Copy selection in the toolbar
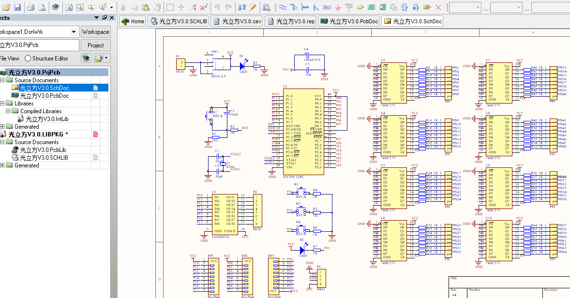570x298 pixels. point(134,7)
